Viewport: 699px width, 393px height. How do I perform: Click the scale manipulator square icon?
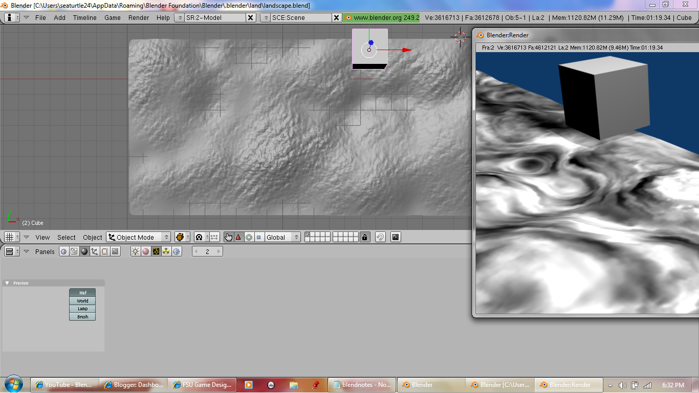click(258, 237)
